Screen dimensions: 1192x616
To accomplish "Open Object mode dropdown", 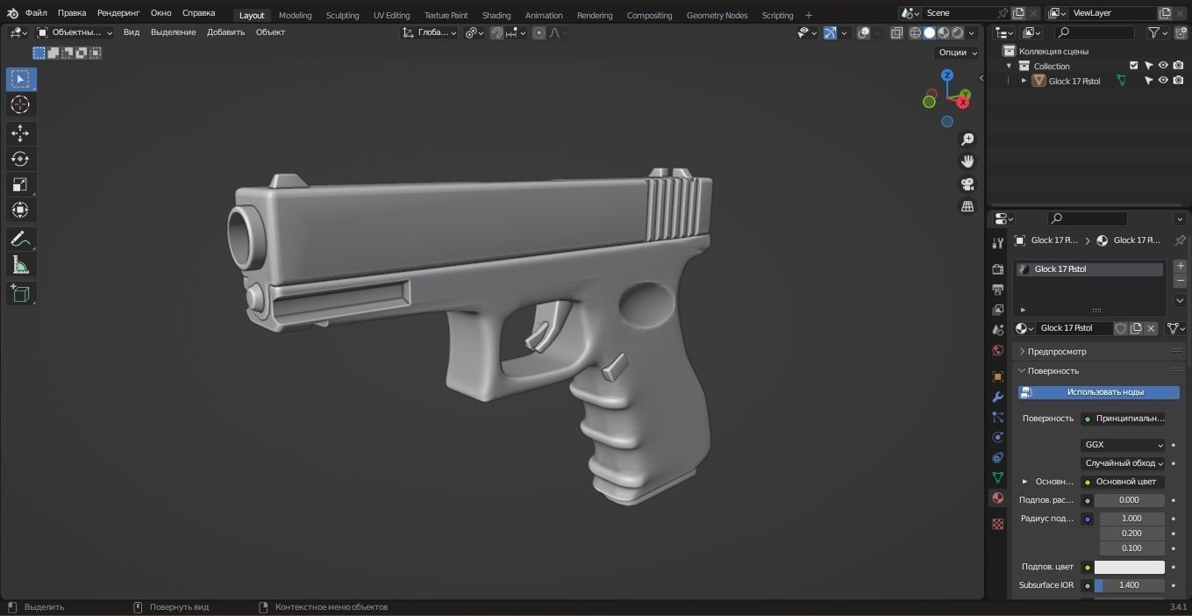I will pos(75,32).
